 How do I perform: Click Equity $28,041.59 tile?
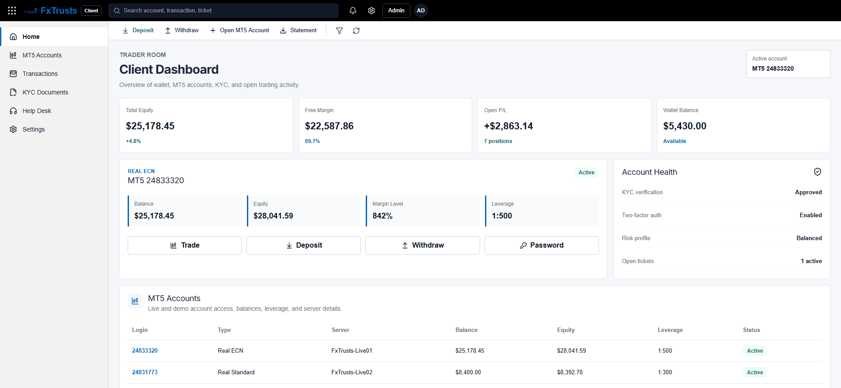click(x=304, y=211)
